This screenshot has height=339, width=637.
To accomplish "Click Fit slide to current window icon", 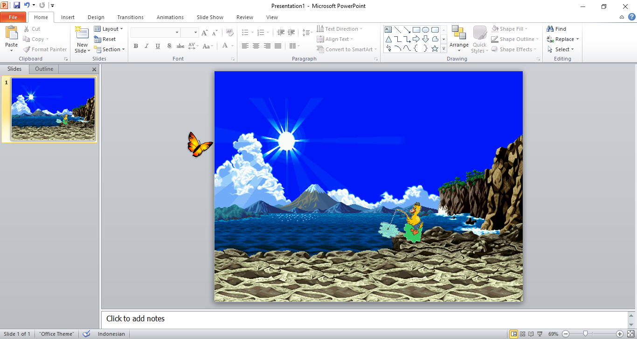I will coord(630,334).
